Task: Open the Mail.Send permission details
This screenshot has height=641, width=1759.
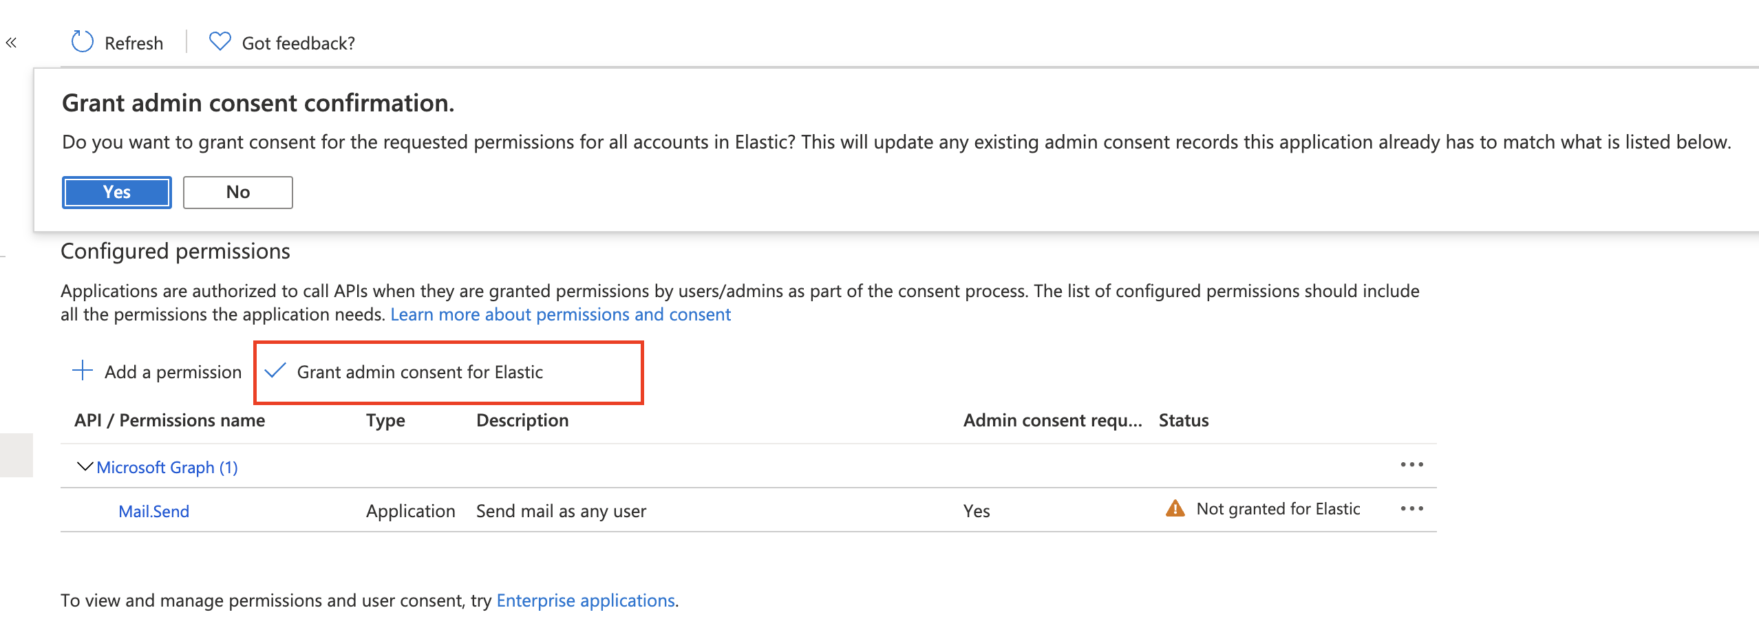Action: tap(153, 511)
